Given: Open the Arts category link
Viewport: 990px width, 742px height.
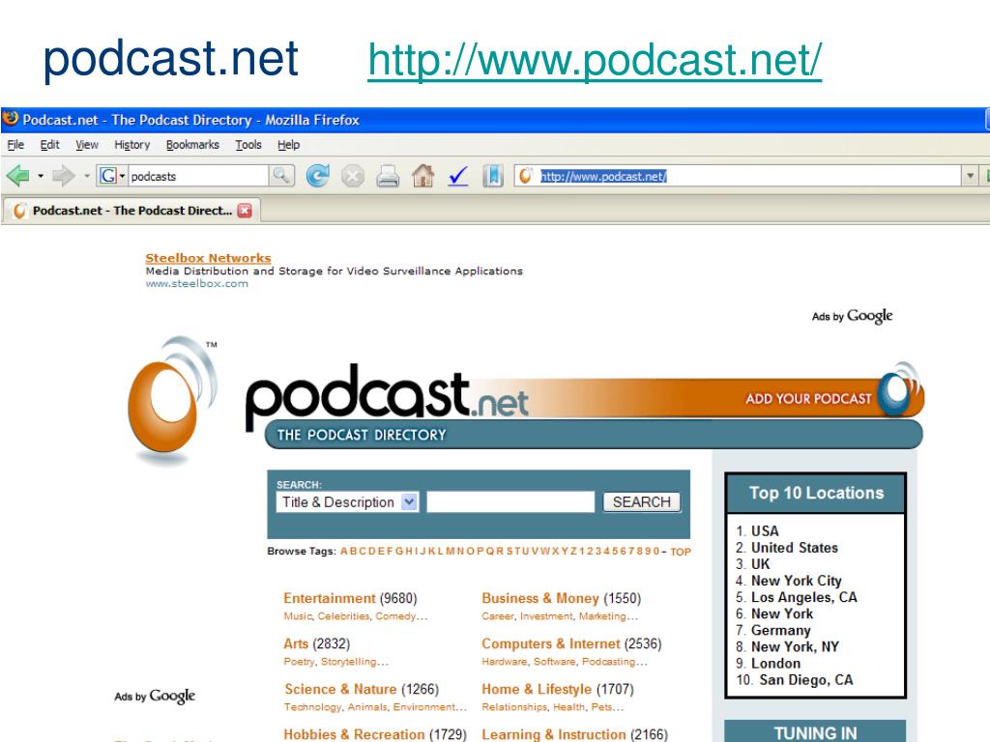Looking at the screenshot, I should 296,643.
